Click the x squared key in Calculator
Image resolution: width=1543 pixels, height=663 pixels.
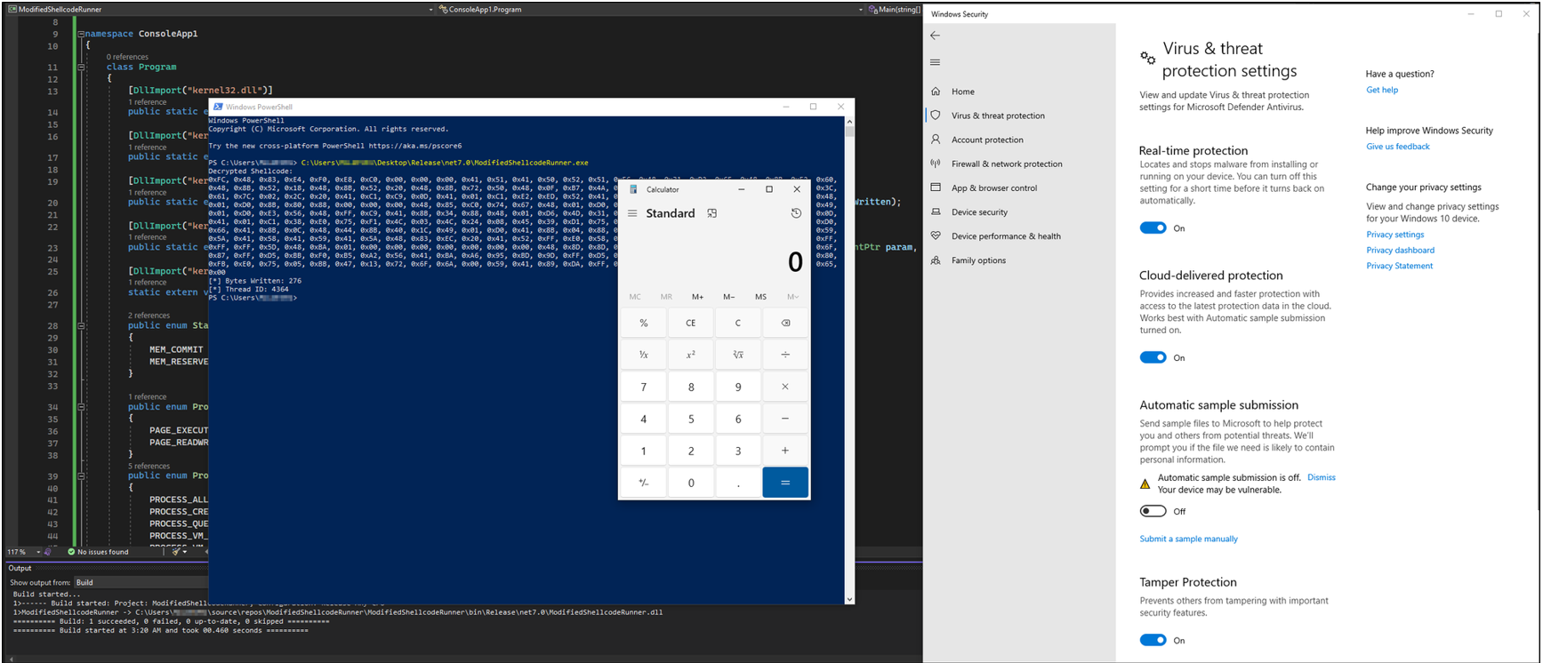[691, 355]
